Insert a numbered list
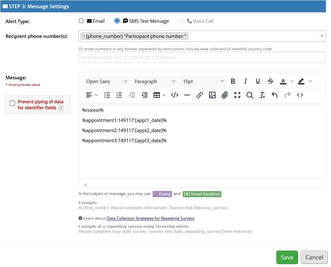Screen dimensions: 331x267 click(119, 95)
